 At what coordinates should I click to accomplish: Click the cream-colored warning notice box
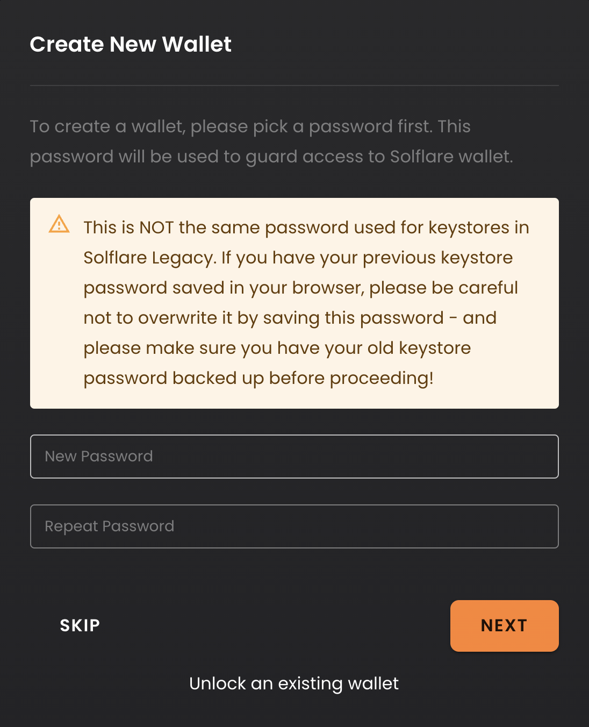coord(294,303)
